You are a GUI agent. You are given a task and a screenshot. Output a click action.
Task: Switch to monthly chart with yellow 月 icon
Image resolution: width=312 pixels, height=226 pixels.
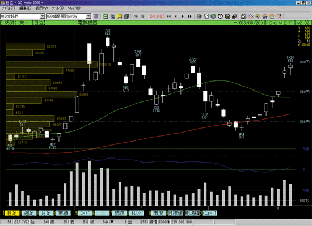pyautogui.click(x=119, y=16)
